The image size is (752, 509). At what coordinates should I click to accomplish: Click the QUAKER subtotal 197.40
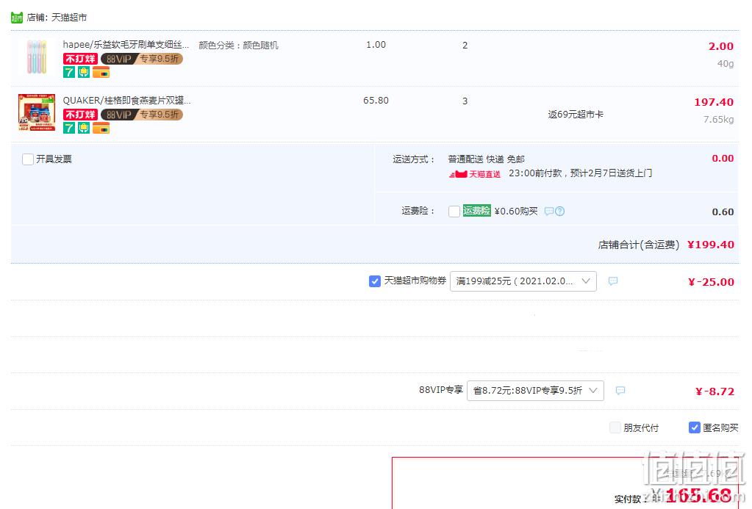pos(714,102)
